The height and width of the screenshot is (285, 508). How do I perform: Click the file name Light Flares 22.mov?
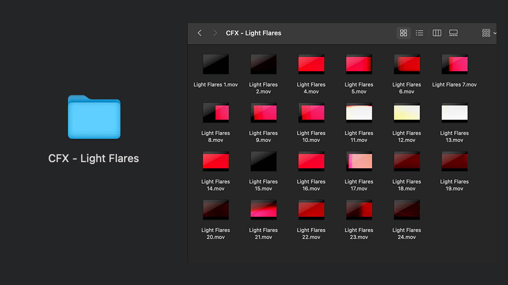[311, 233]
